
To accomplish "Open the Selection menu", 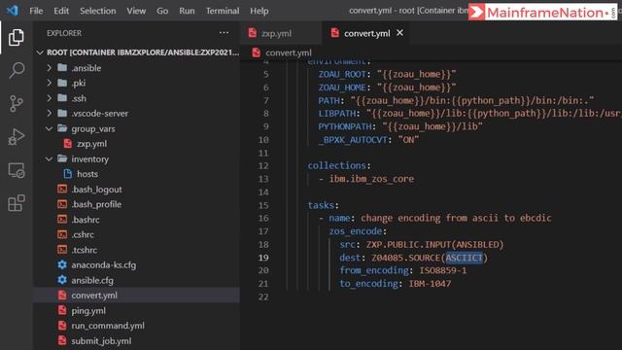I will (x=97, y=11).
